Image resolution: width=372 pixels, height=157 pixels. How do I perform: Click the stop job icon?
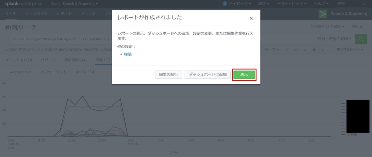tap(295, 49)
